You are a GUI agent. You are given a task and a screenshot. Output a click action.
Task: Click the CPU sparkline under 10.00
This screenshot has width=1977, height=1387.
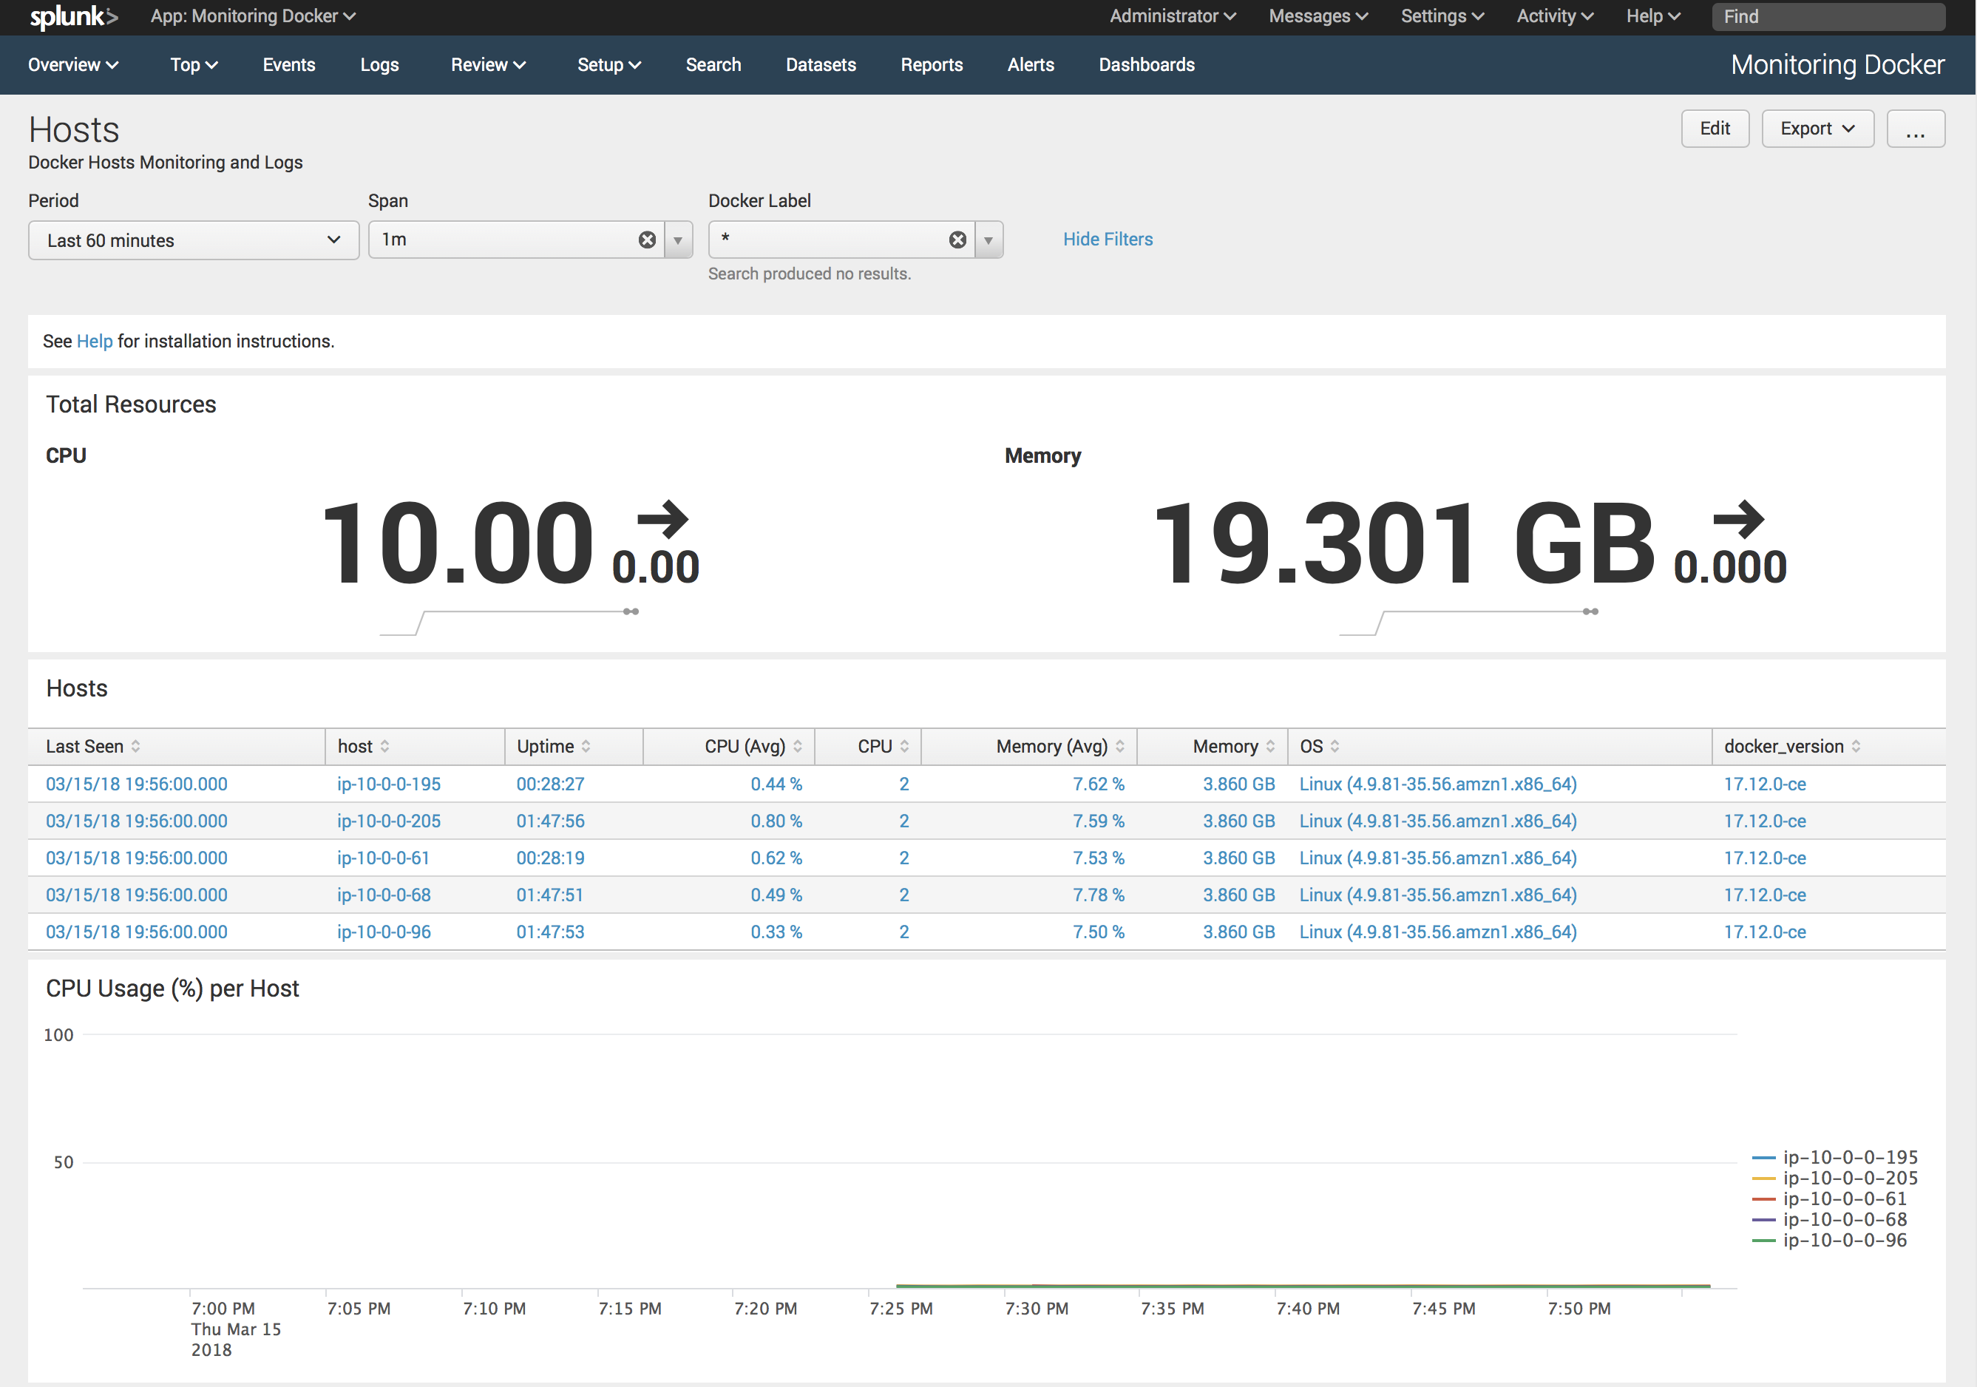[x=509, y=623]
